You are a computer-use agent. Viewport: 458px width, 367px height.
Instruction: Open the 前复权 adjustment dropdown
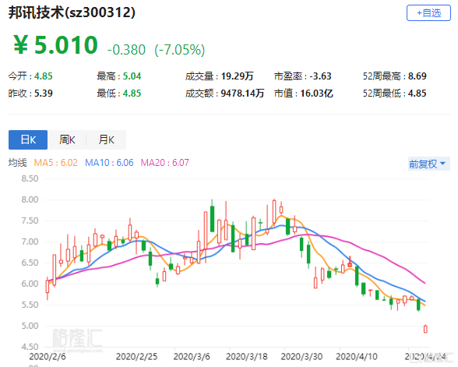(x=428, y=164)
